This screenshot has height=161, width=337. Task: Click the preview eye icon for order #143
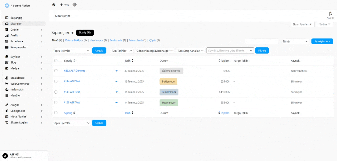117,92
